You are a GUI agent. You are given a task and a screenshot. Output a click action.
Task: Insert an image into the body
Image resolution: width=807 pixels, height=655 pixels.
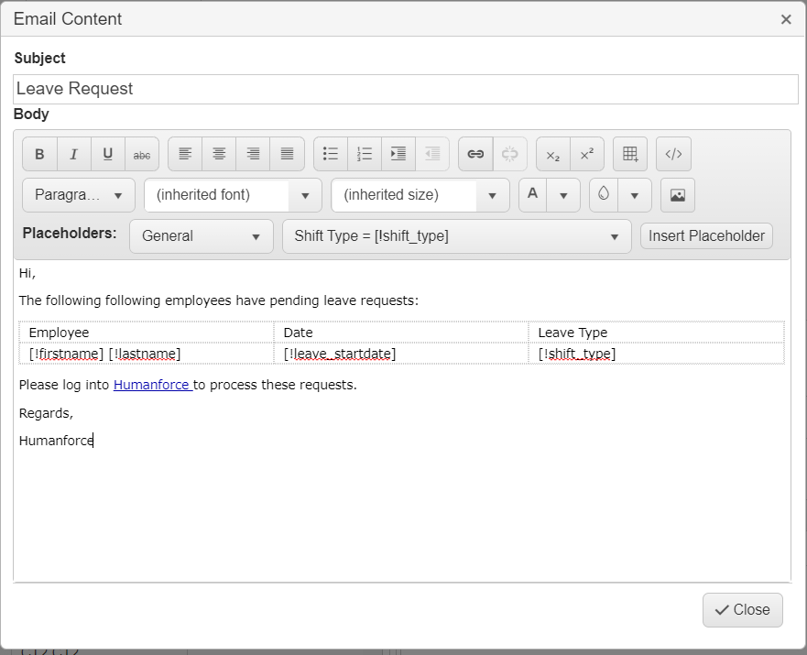click(678, 195)
